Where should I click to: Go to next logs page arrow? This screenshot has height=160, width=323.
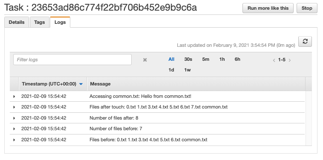tap(290, 60)
